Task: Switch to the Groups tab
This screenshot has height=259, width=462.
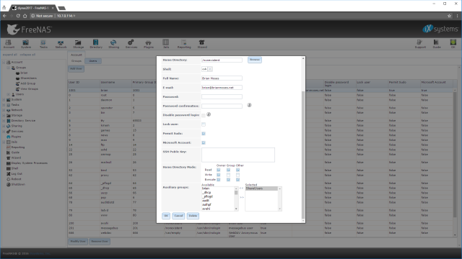Action: click(x=77, y=60)
